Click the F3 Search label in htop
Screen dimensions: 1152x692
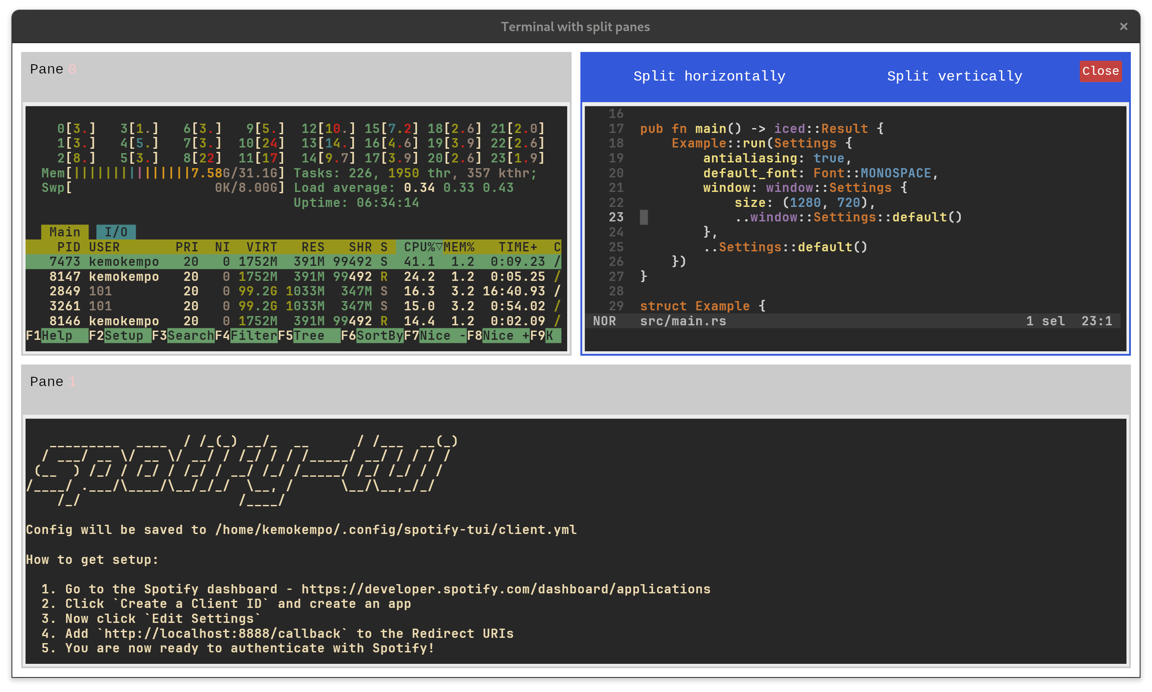coord(190,336)
